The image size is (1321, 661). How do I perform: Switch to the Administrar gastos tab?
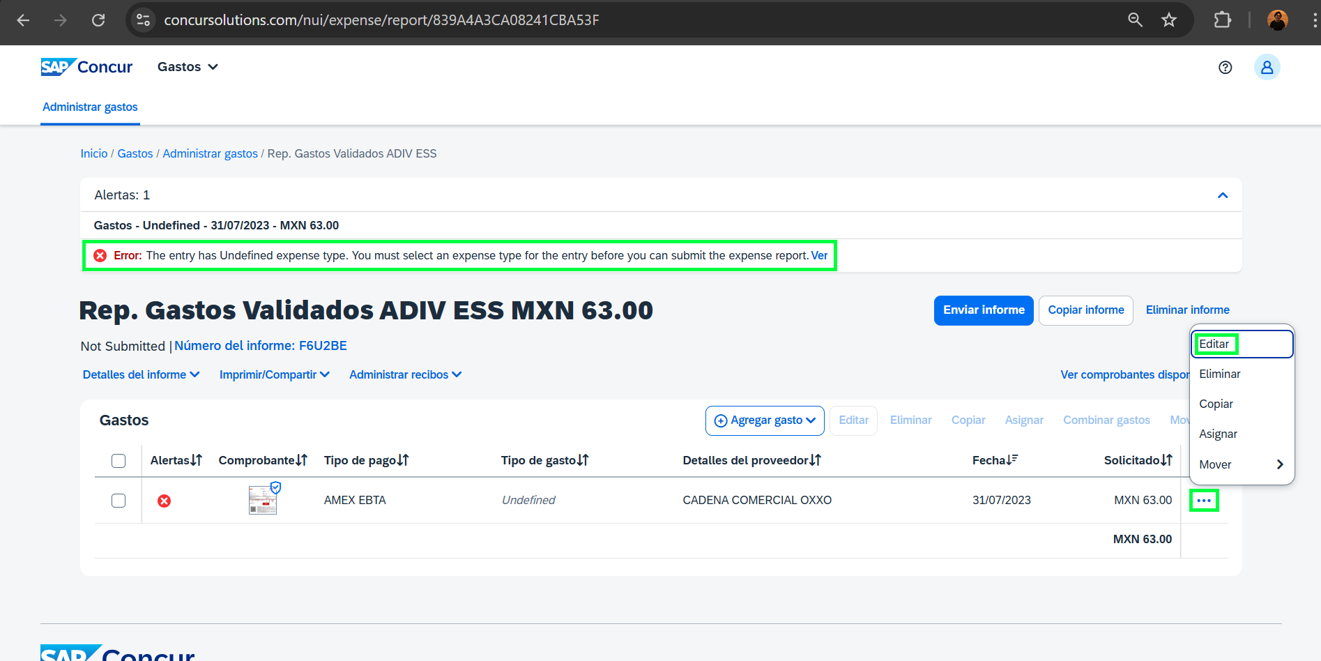[90, 107]
